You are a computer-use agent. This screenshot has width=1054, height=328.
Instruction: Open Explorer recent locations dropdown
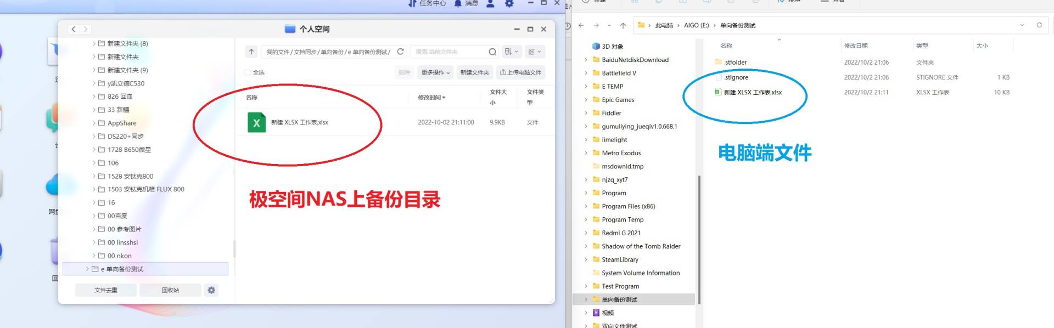click(609, 25)
